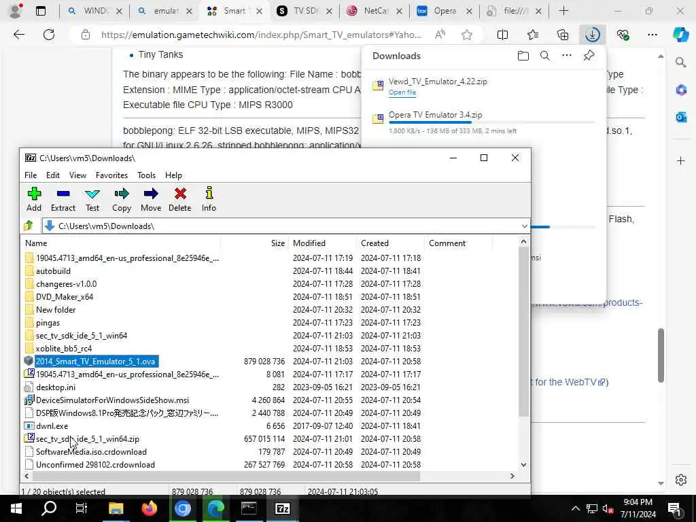Image resolution: width=696 pixels, height=522 pixels.
Task: Click the red Delete toolbar icon
Action: [179, 199]
